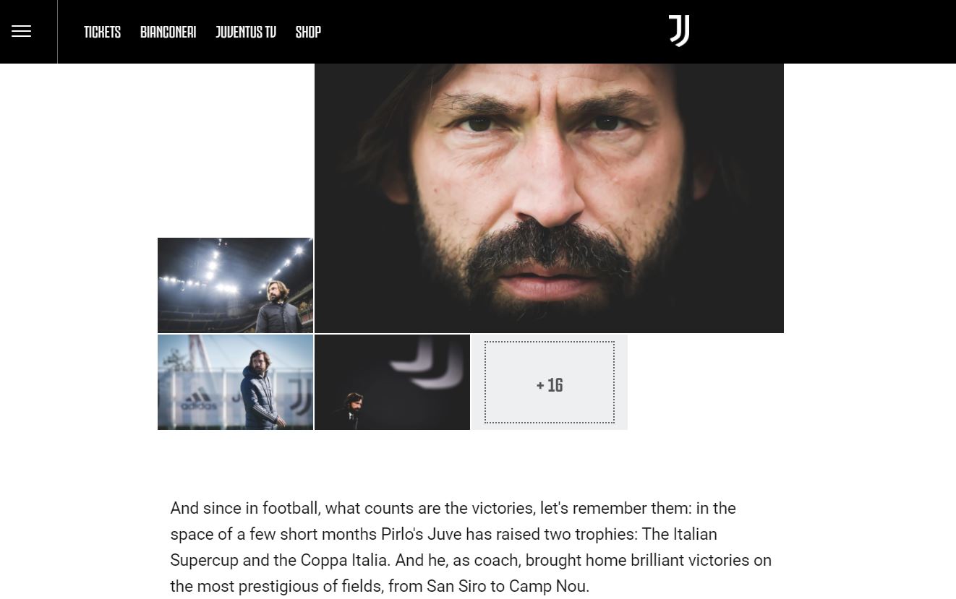
Task: Open Juventus TV from the navigation
Action: [246, 32]
